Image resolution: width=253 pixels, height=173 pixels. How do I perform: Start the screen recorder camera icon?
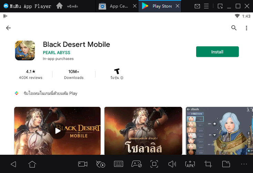coord(83,164)
